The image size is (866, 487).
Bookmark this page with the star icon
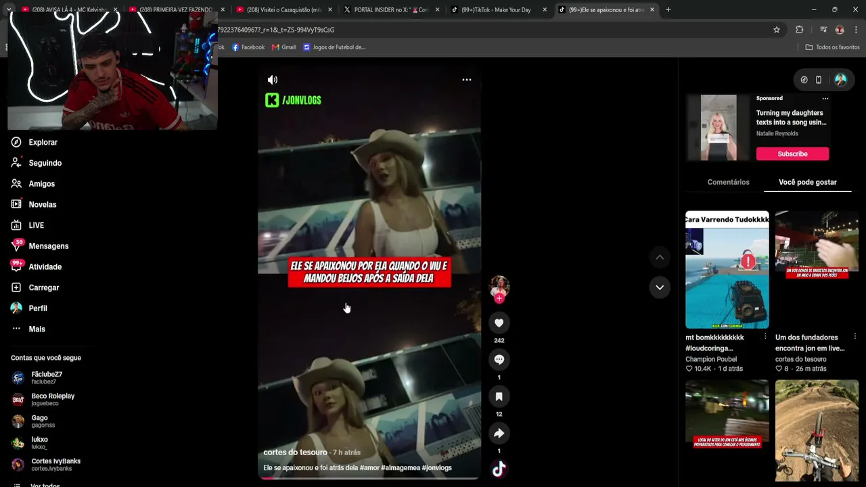(x=777, y=30)
